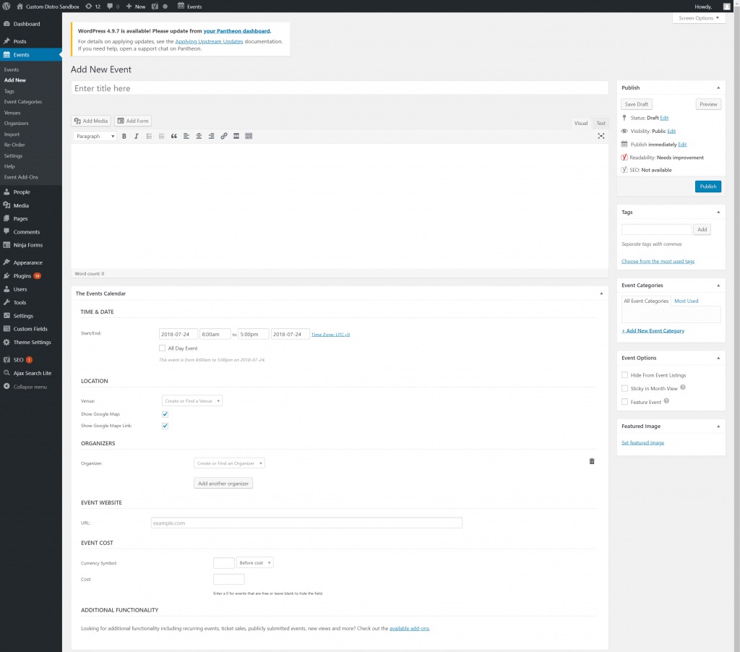Toggle bold formatting in the editor toolbar
The width and height of the screenshot is (740, 652).
[124, 136]
